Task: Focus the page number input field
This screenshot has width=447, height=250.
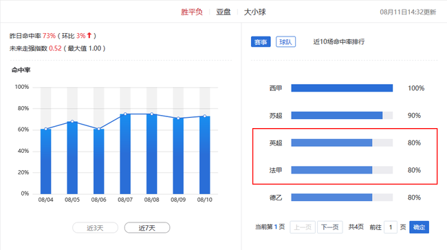Action: pos(391,227)
